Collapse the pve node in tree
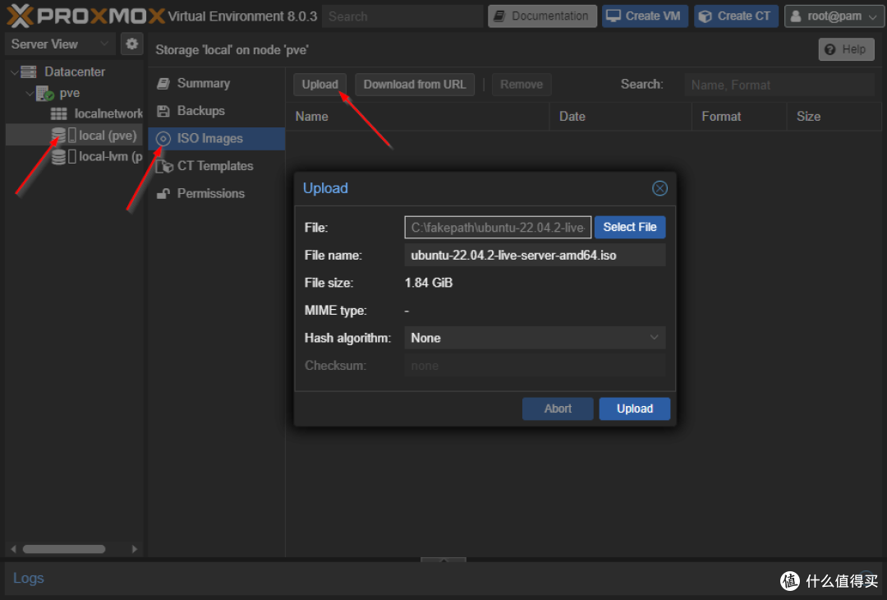 point(30,93)
